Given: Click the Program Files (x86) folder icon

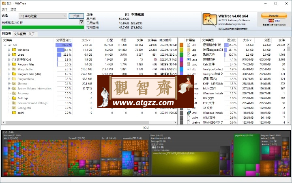Looking at the screenshot, I should coord(14,74).
